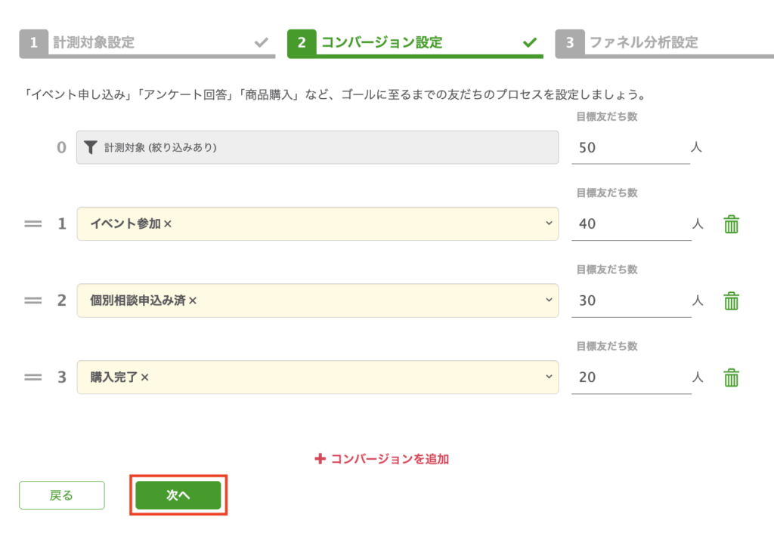Click the active コンバージョン設定 step tab
This screenshot has width=774, height=536.
[414, 43]
